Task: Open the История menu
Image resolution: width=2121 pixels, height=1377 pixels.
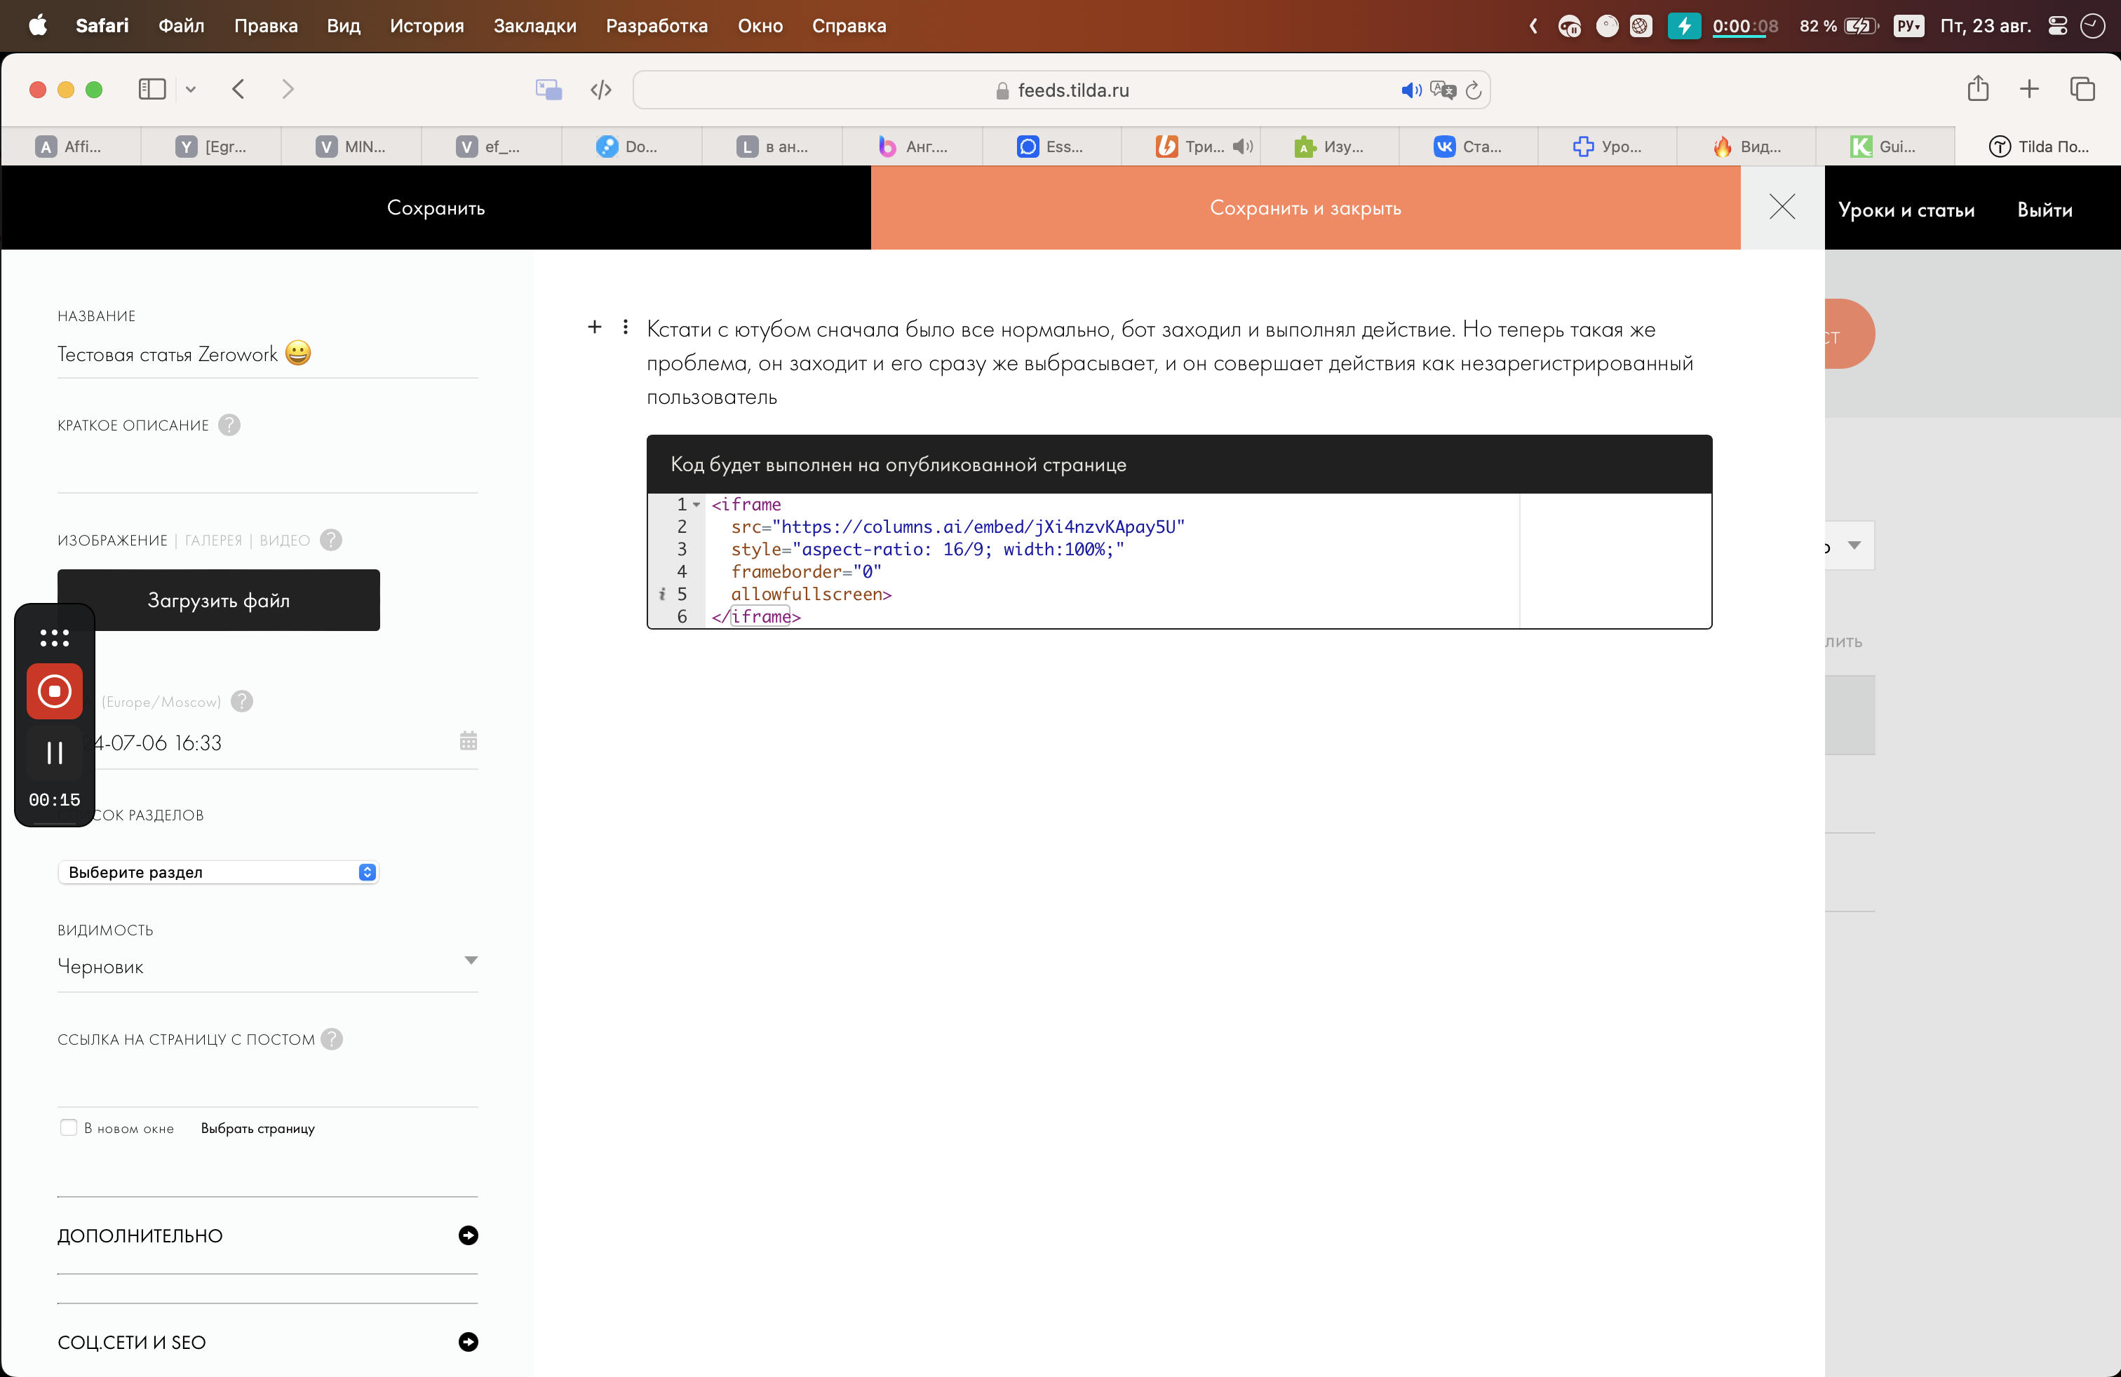Action: (x=427, y=26)
